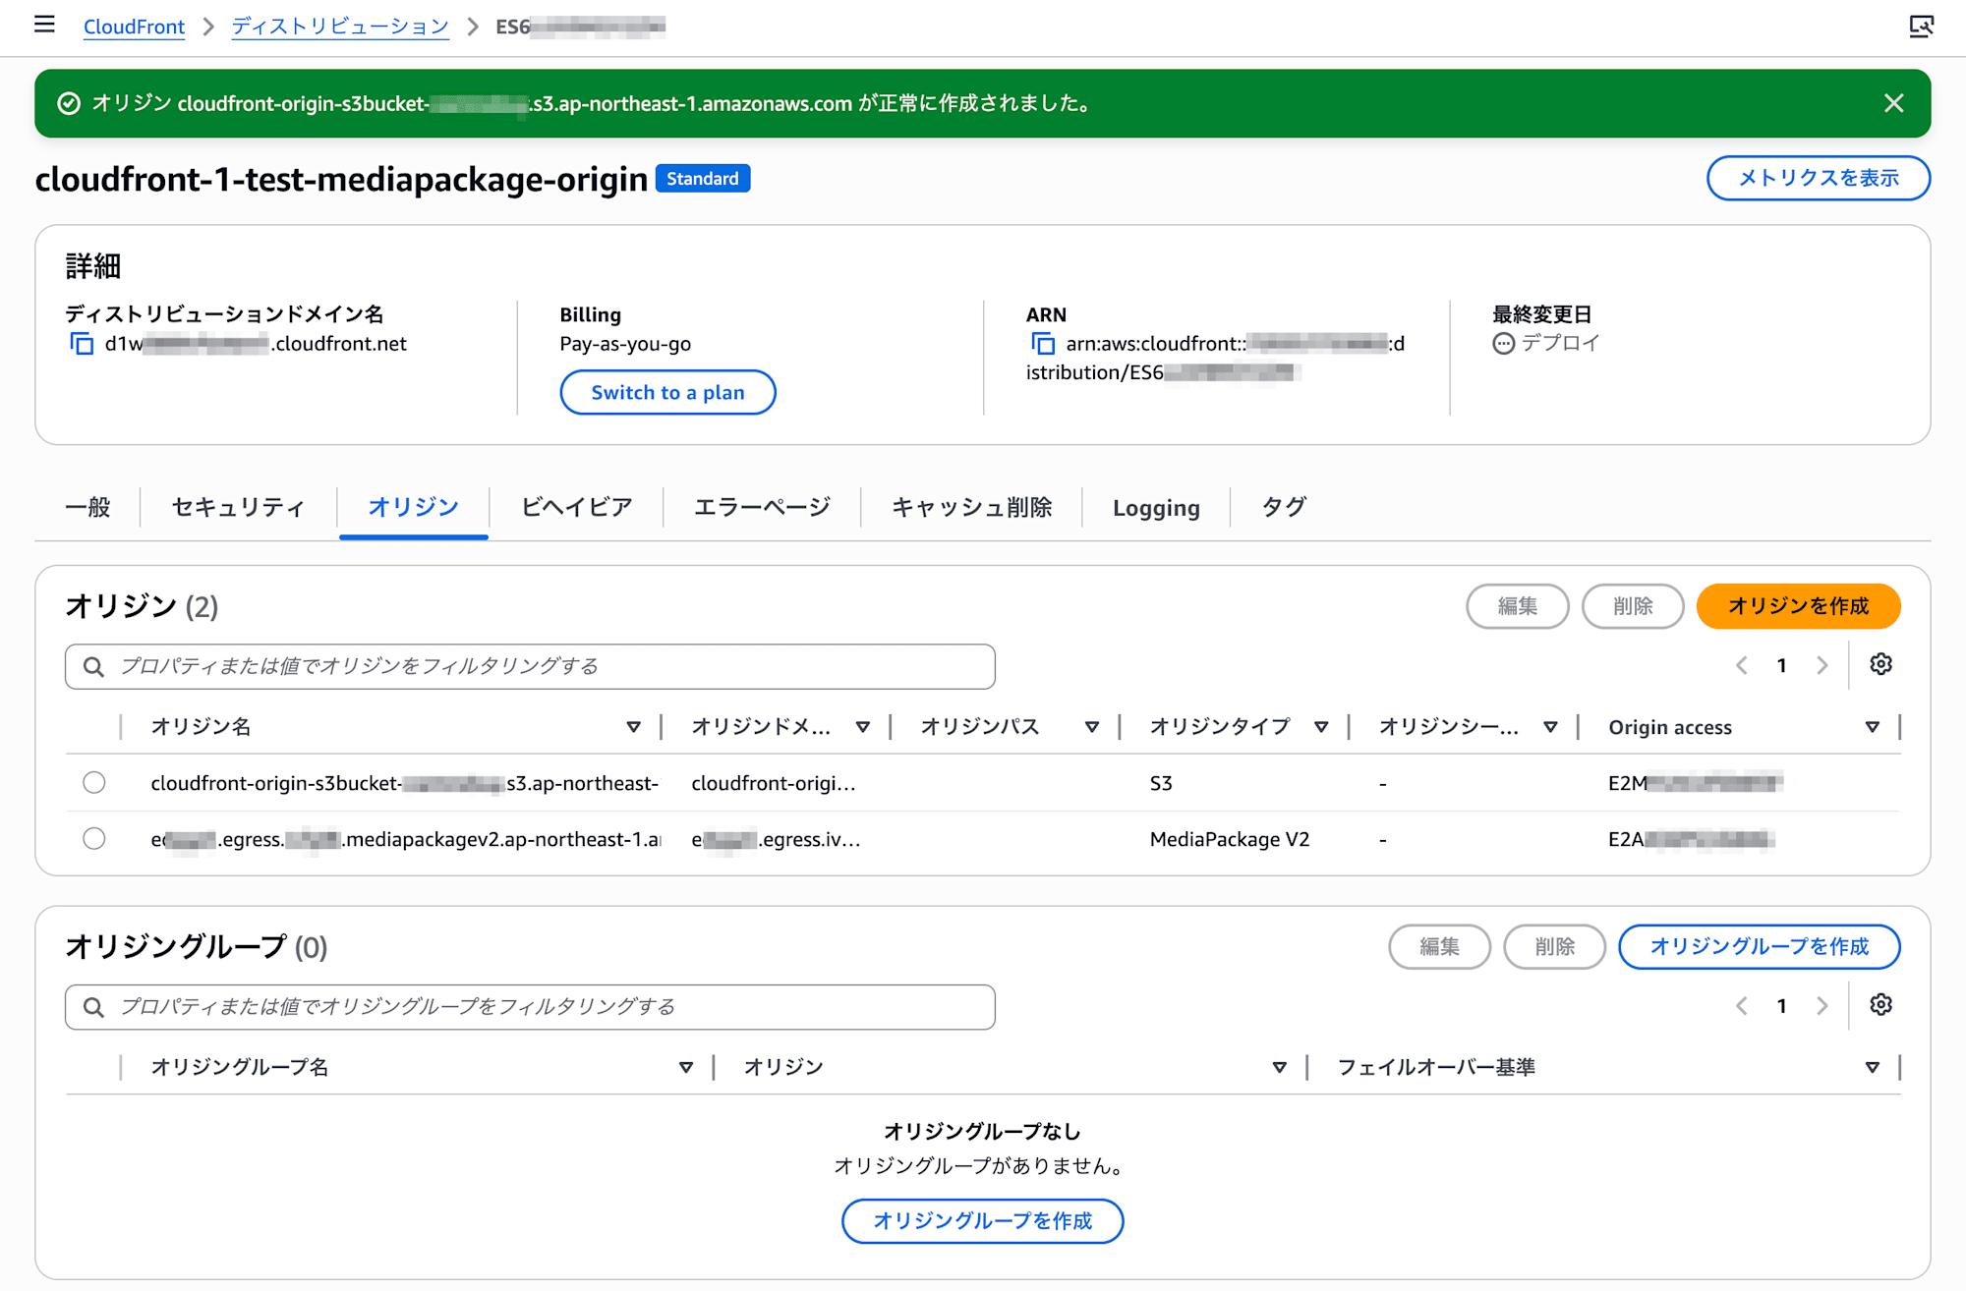Dismiss the green success notification
1966x1291 pixels.
(1893, 103)
